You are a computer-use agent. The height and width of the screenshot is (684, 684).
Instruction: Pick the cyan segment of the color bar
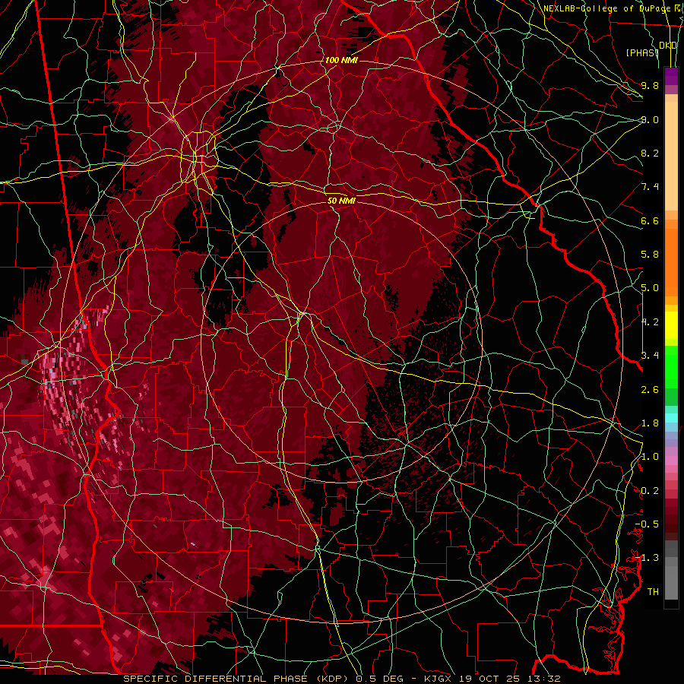tap(671, 418)
